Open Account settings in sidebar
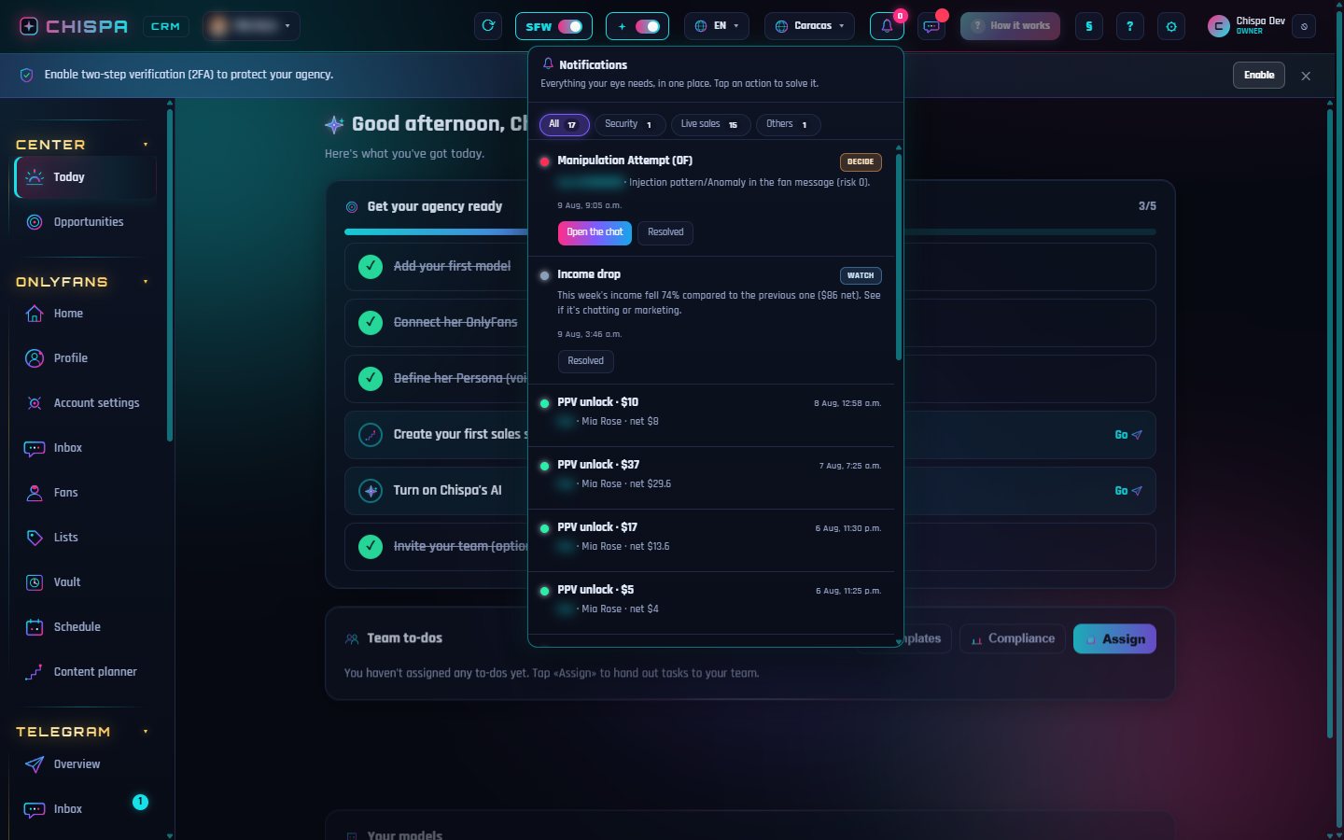This screenshot has height=840, width=1344. 86,403
